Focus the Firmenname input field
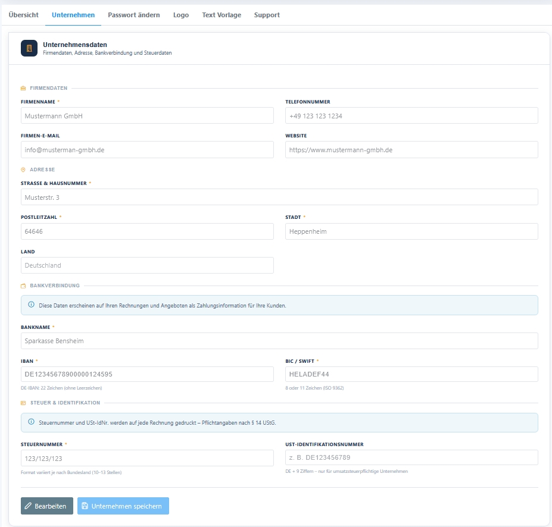The width and height of the screenshot is (552, 527). pyautogui.click(x=147, y=115)
